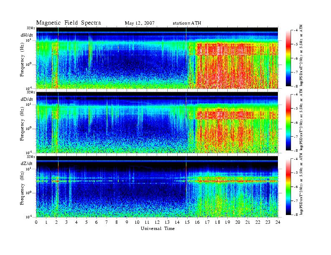Select the 'dD/dt' panel label

(x=27, y=99)
